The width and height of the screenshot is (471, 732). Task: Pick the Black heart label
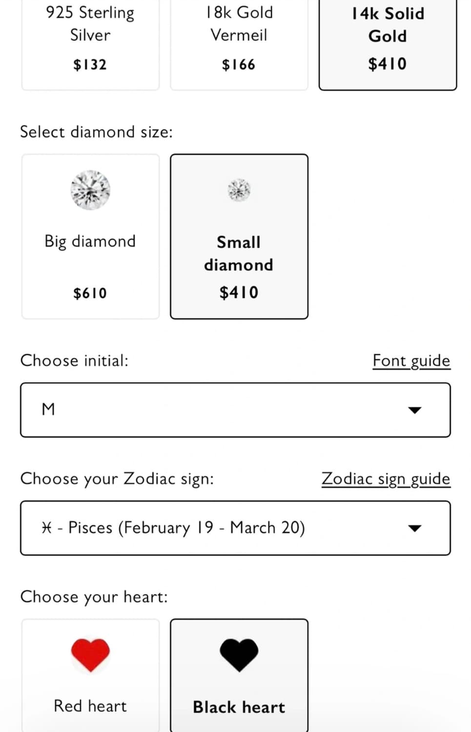click(x=239, y=707)
